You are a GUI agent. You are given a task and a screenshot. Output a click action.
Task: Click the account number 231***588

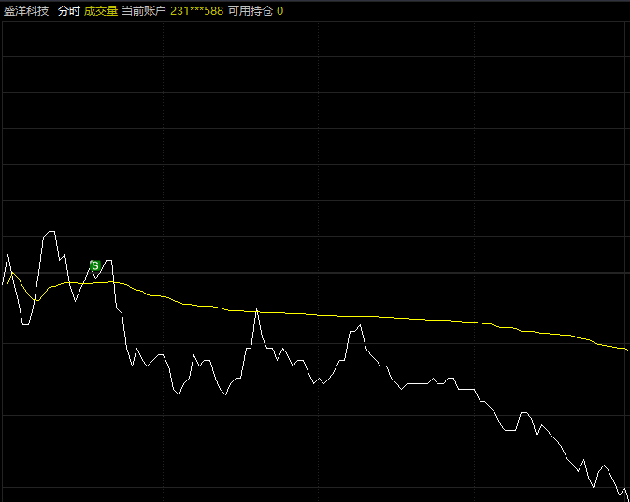[x=196, y=11]
